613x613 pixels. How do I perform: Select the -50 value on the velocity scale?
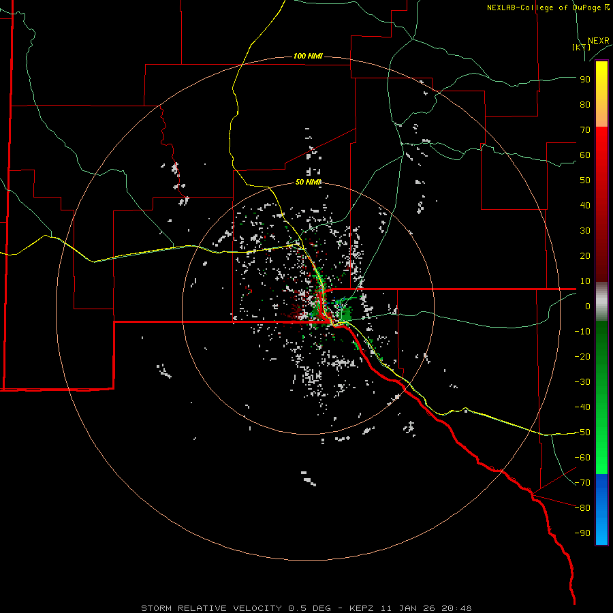(x=582, y=433)
